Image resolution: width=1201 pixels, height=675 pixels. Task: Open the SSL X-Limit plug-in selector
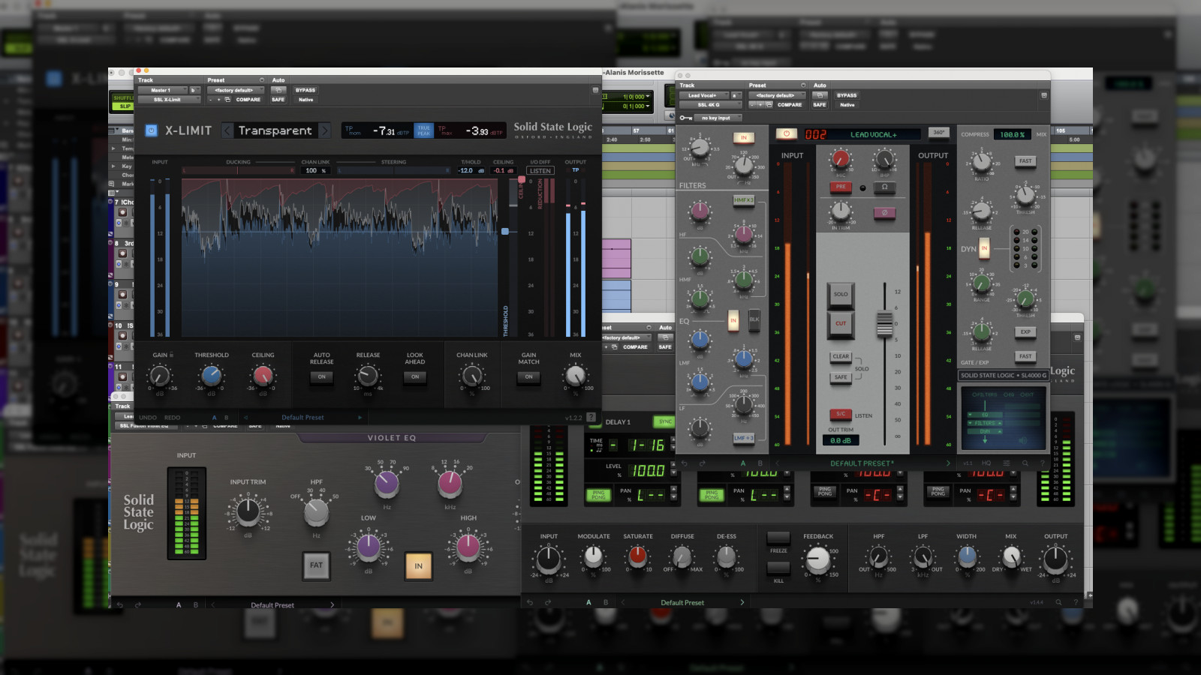[169, 99]
